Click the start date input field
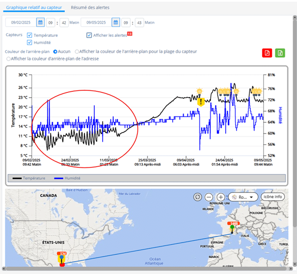The width and height of the screenshot is (297, 274). tap(21, 23)
